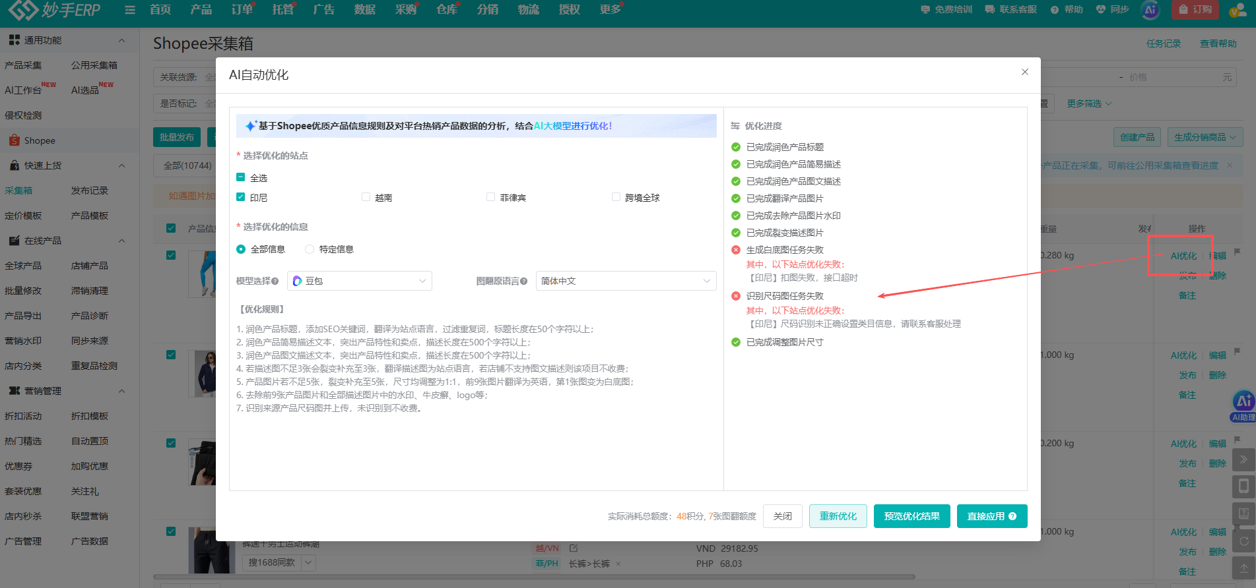The image size is (1256, 588).
Task: Toggle the 全选 checkbox
Action: point(240,177)
